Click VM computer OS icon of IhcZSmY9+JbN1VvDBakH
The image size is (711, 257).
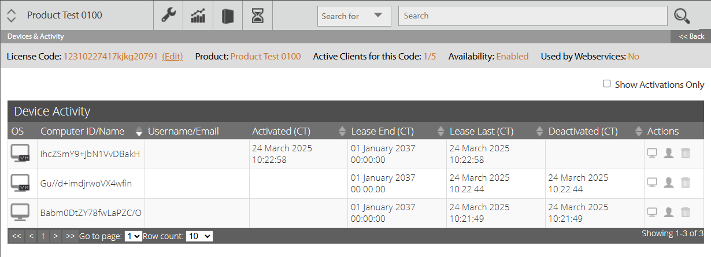click(x=21, y=154)
